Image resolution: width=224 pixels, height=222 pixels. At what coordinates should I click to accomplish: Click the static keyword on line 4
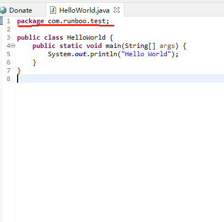[71, 46]
